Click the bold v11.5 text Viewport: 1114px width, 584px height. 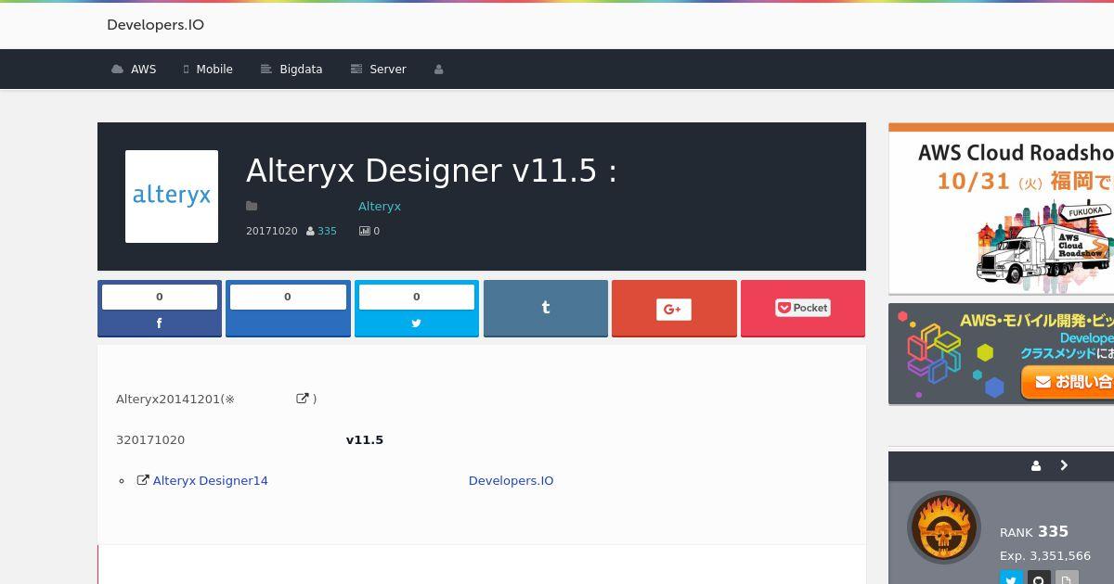365,439
